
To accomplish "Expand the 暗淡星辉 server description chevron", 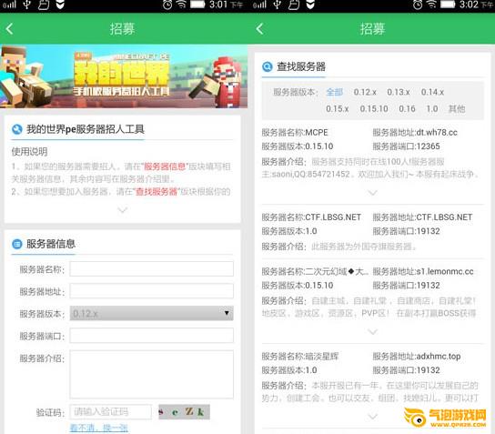I will coord(372,417).
